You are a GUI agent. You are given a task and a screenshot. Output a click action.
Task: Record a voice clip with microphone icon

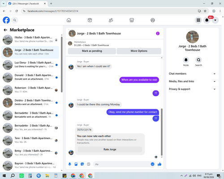[x=69, y=164]
